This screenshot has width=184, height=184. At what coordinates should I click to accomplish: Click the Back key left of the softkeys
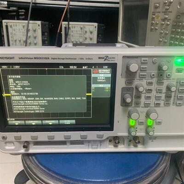tap(4, 137)
